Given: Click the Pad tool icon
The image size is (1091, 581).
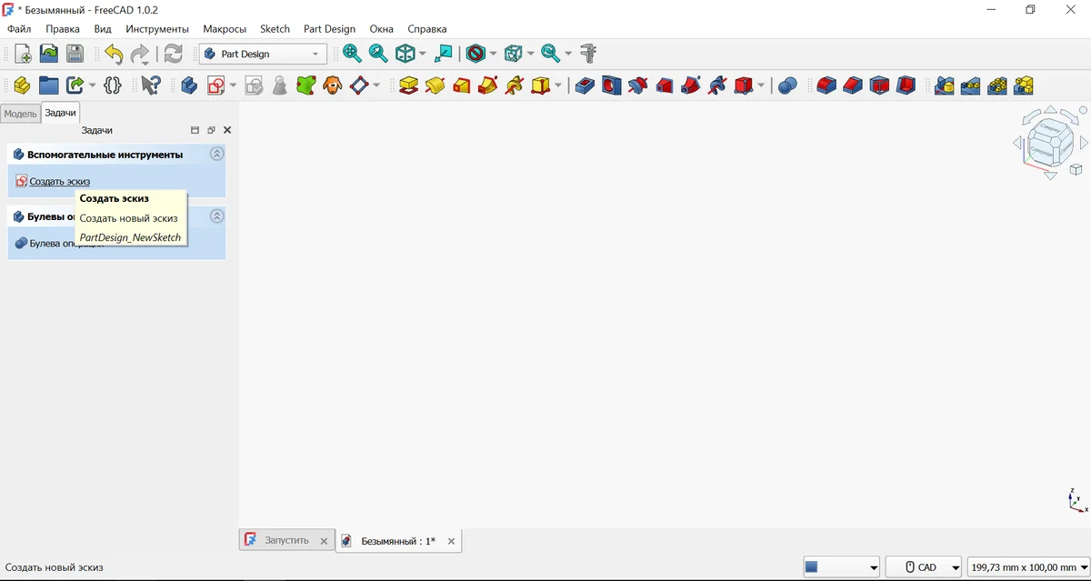Looking at the screenshot, I should tap(408, 85).
